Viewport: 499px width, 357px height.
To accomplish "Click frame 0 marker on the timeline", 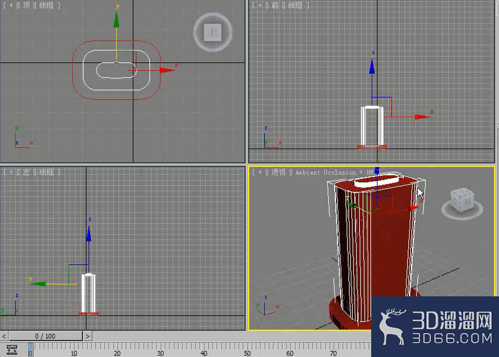I will point(31,350).
